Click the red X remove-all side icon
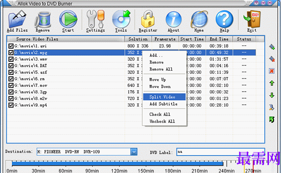 click(x=272, y=71)
